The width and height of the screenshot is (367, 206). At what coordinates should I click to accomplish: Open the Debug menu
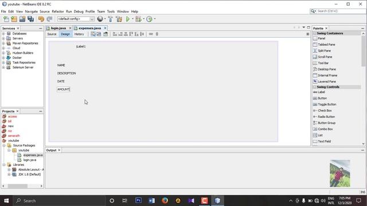(79, 11)
